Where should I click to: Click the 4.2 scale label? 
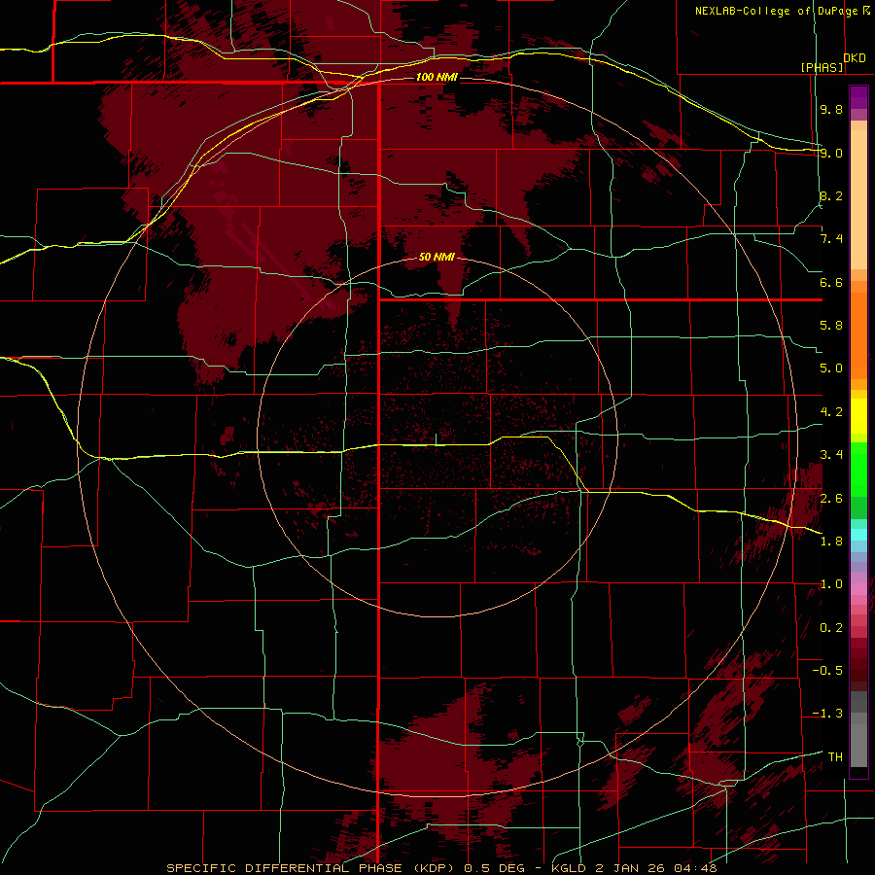[x=831, y=412]
